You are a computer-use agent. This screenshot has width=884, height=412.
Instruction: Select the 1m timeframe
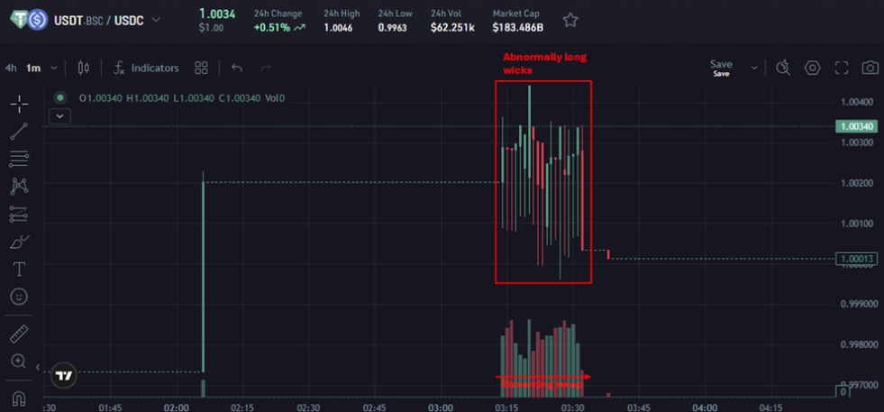(33, 68)
